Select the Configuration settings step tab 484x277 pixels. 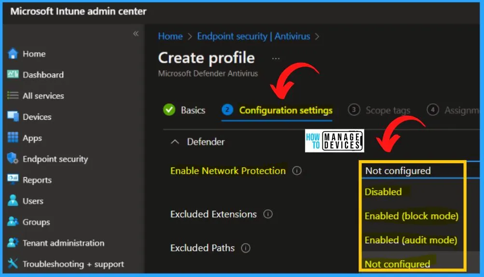(x=286, y=110)
